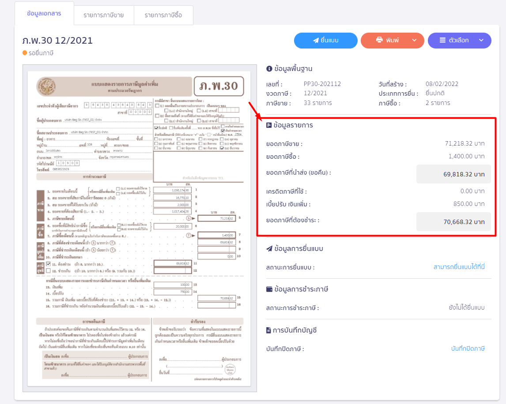Click the สามารถยื่นแบบได้ที่นี่ link
The width and height of the screenshot is (506, 404).
tap(459, 267)
